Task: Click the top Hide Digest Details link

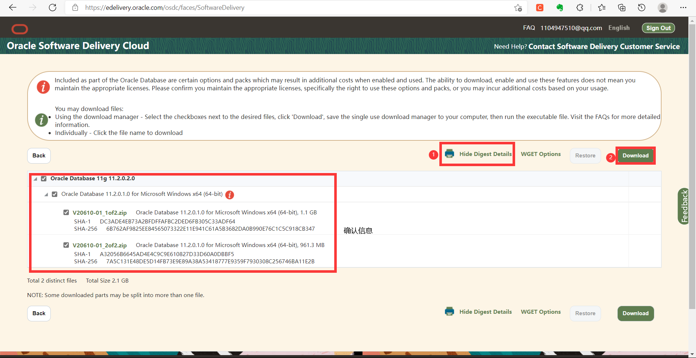Action: pyautogui.click(x=485, y=154)
